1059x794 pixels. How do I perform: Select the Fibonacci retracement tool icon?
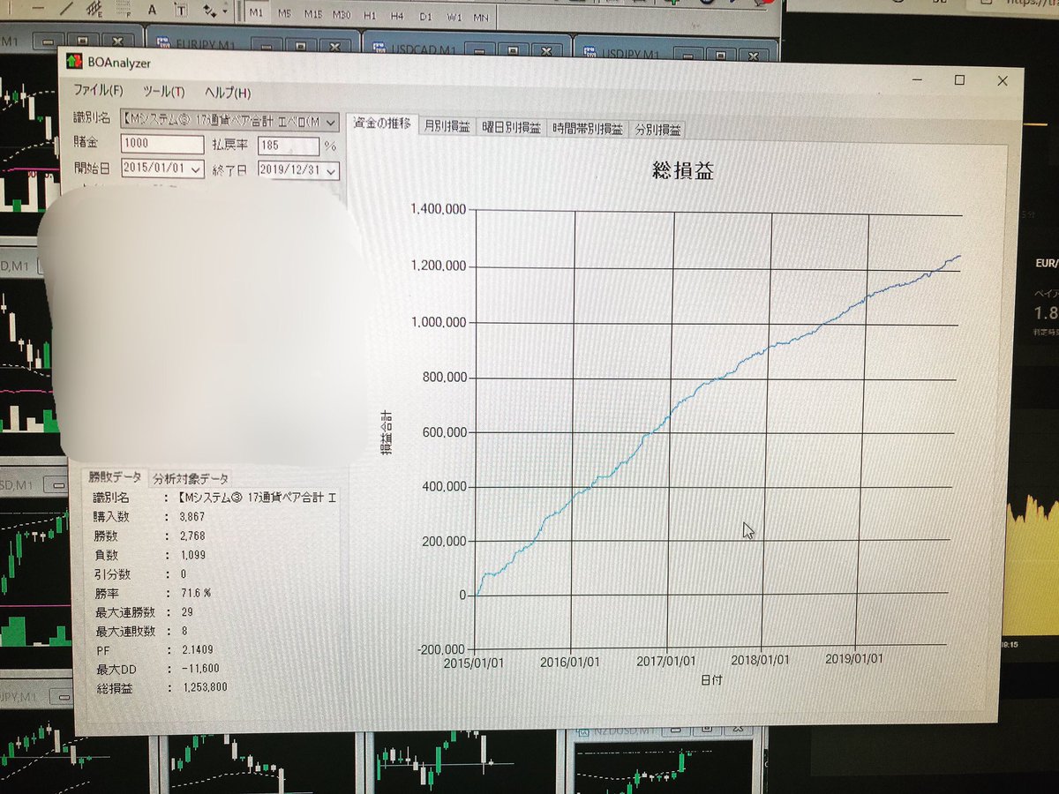pos(124,10)
